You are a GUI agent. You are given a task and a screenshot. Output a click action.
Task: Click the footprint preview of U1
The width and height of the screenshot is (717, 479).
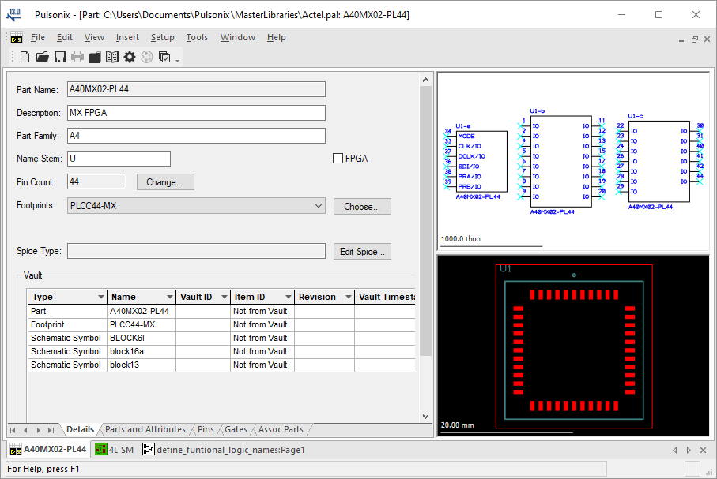[574, 350]
